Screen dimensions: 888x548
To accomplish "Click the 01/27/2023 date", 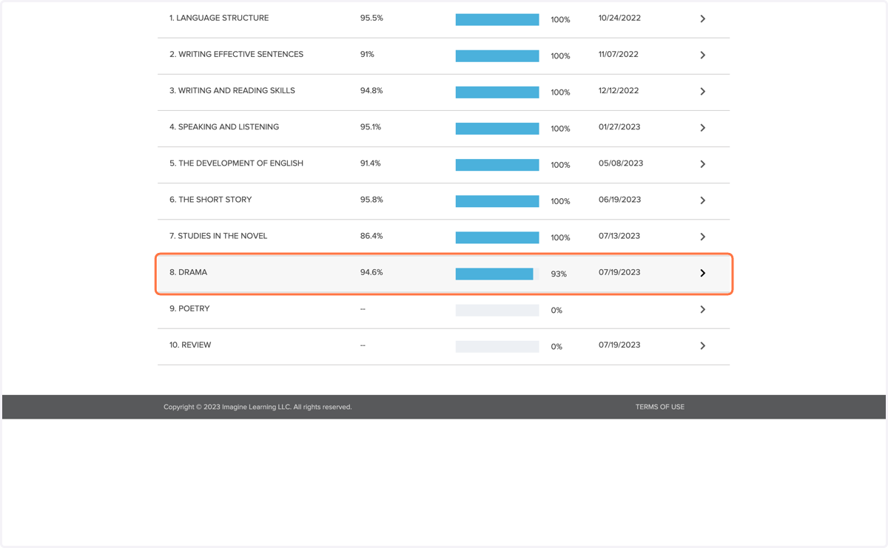I will (x=619, y=126).
